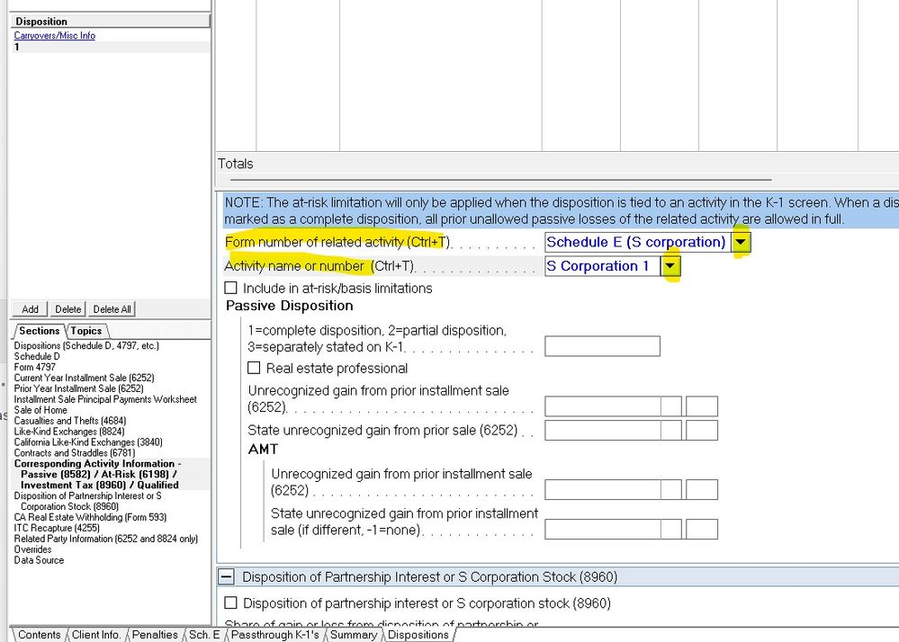Open the Carryovers/Misc Info link
Viewport: 899px width, 642px height.
coord(54,35)
